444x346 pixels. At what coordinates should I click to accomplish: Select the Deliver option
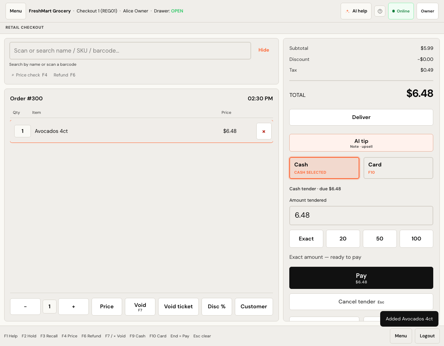point(361,117)
